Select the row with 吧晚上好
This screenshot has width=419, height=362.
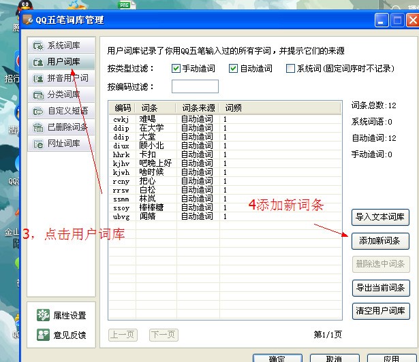click(225, 163)
